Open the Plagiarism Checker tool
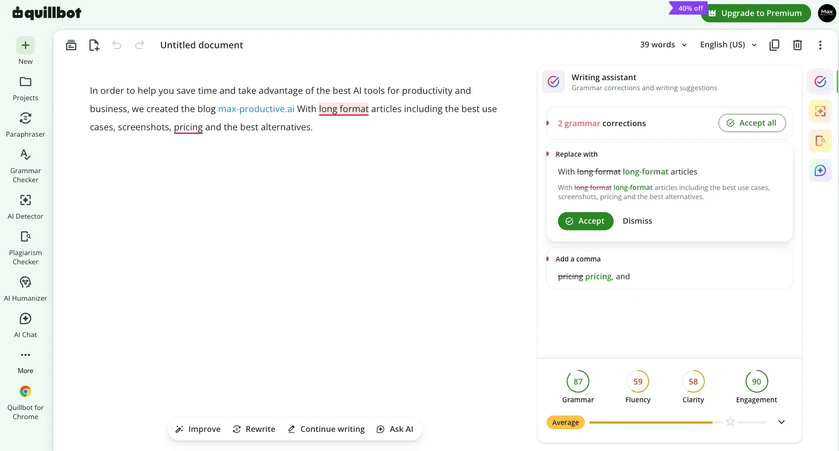Viewport: 839px width, 451px height. pyautogui.click(x=26, y=248)
